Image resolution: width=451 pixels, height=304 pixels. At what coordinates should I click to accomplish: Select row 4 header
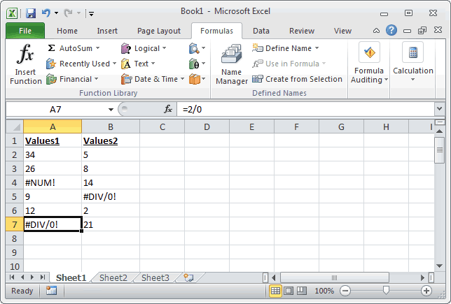coord(15,182)
